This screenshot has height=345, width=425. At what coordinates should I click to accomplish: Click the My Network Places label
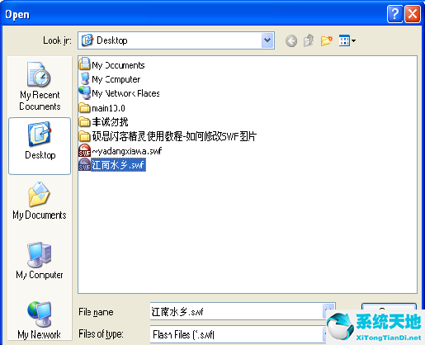click(x=125, y=93)
